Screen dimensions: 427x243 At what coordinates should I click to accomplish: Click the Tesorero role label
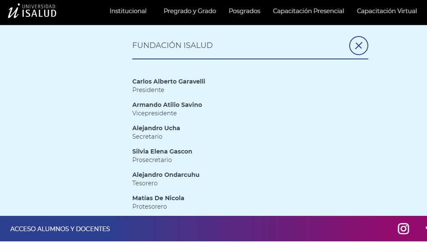click(x=145, y=183)
